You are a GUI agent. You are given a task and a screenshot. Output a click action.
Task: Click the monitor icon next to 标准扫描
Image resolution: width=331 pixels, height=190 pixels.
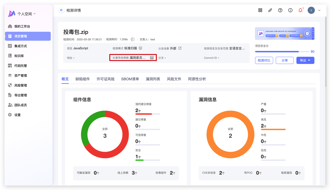[140, 48]
